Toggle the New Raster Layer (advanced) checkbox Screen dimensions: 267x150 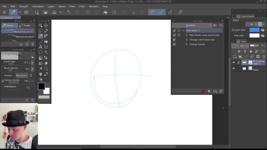point(174,35)
